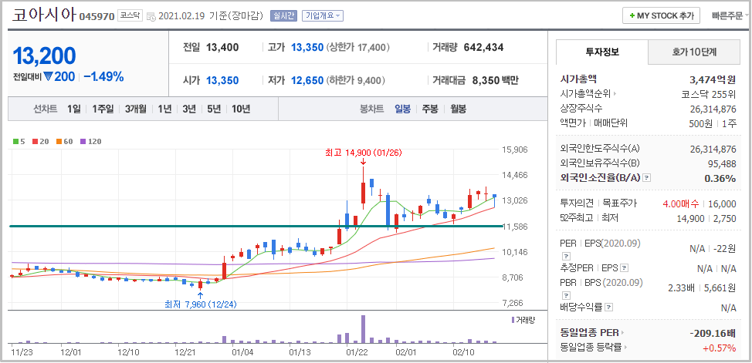The image size is (752, 363).
Task: Click the orange 60-day moving average legend swatch
Action: [x=59, y=141]
